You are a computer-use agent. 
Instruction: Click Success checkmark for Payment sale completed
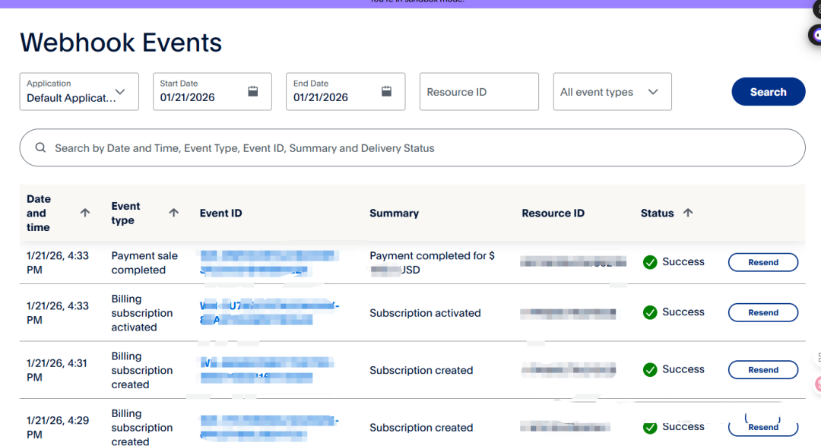click(x=650, y=262)
